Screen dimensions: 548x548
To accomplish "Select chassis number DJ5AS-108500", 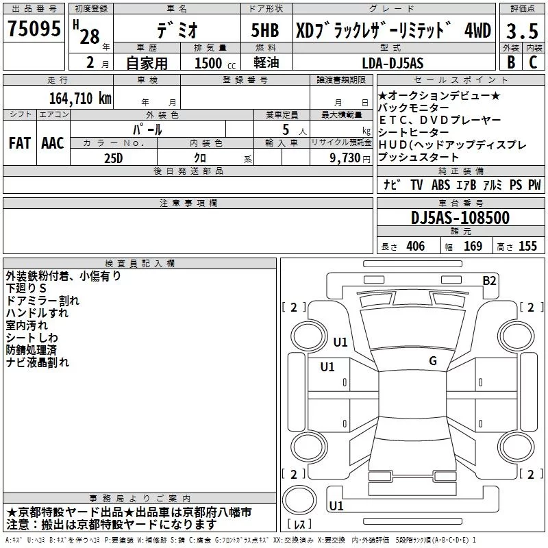I will tap(460, 218).
